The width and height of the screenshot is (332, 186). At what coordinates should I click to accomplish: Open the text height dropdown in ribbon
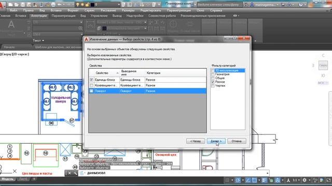point(81,34)
